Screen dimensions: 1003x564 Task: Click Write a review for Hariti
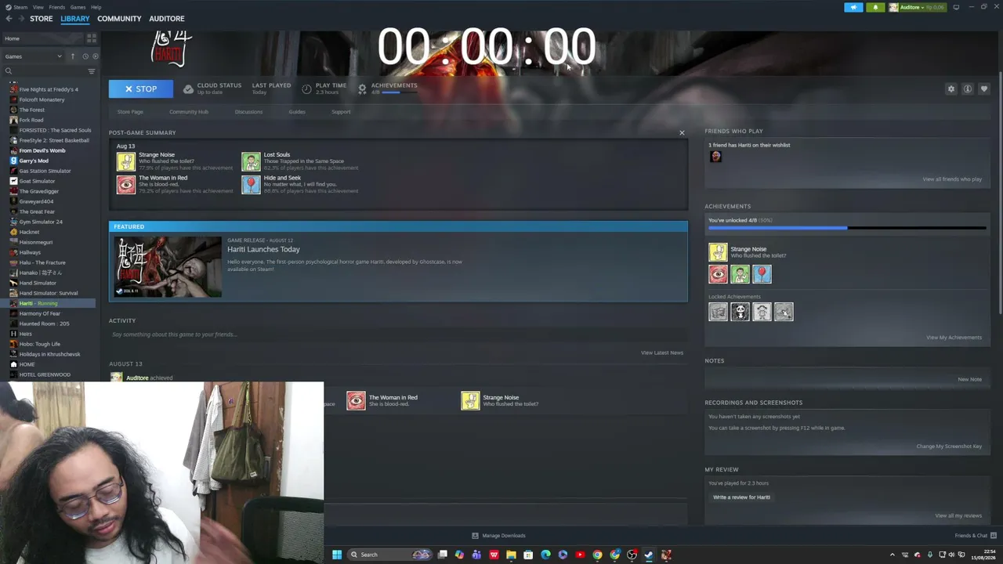click(x=741, y=497)
